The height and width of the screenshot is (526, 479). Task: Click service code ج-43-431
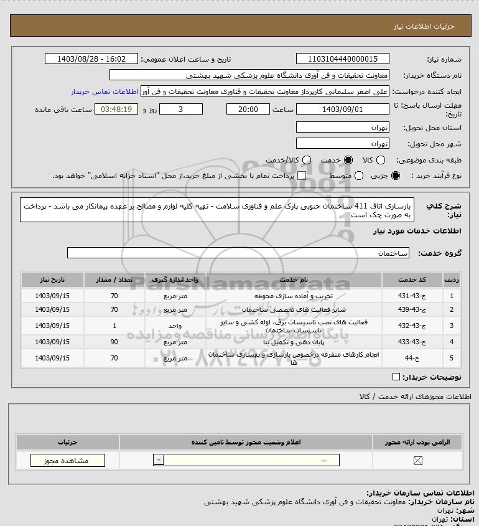pos(412,296)
